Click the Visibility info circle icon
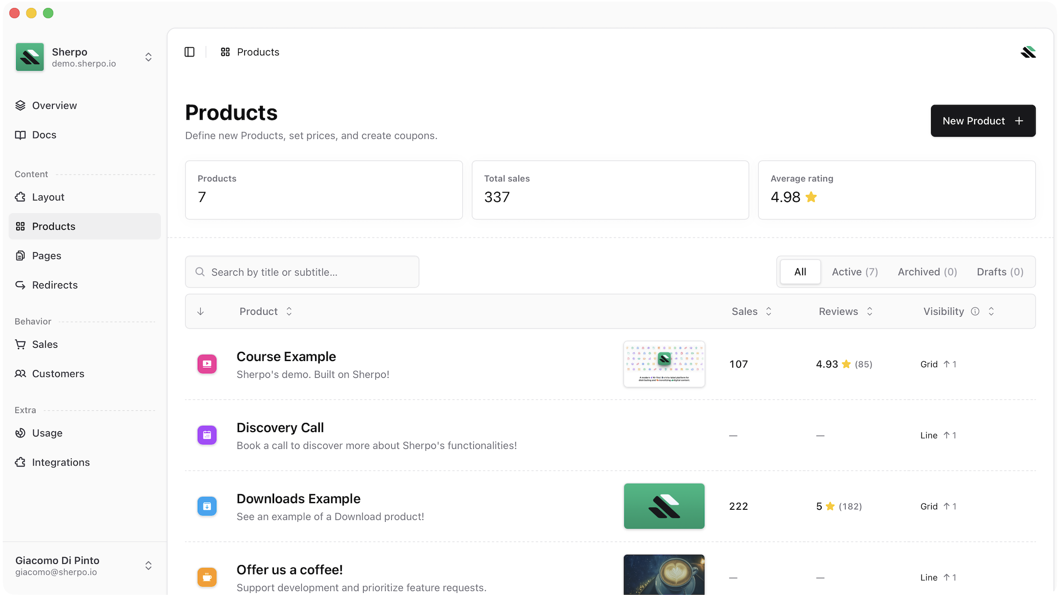Image resolution: width=1060 pixels, height=600 pixels. [x=975, y=311]
